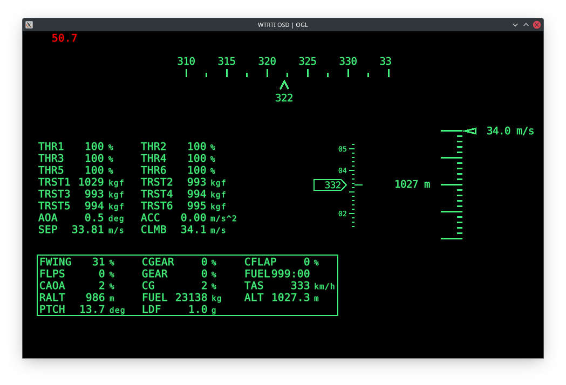Click the 34.0 m/s climb rate readout
Viewport: 566px width, 385px height.
[x=510, y=131]
